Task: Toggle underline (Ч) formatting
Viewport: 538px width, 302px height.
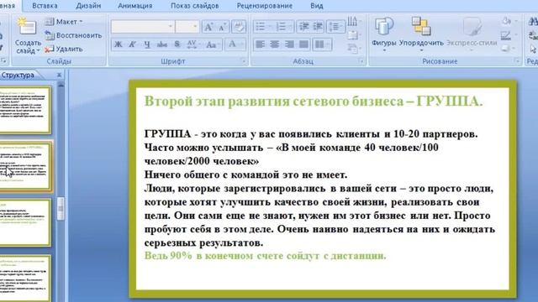Action: 147,44
